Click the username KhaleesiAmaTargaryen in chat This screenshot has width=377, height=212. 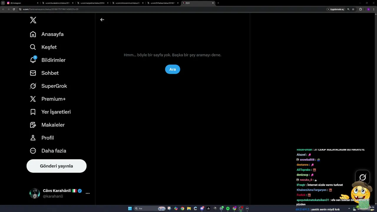coord(312,190)
